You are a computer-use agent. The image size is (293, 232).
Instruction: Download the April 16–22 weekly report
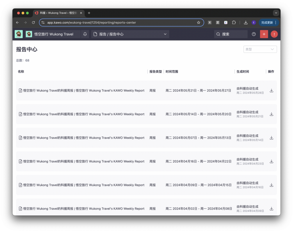coord(271,162)
